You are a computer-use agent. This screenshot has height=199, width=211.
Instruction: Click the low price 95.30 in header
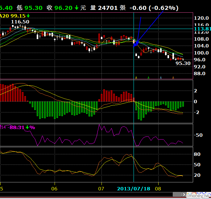tap(34, 8)
